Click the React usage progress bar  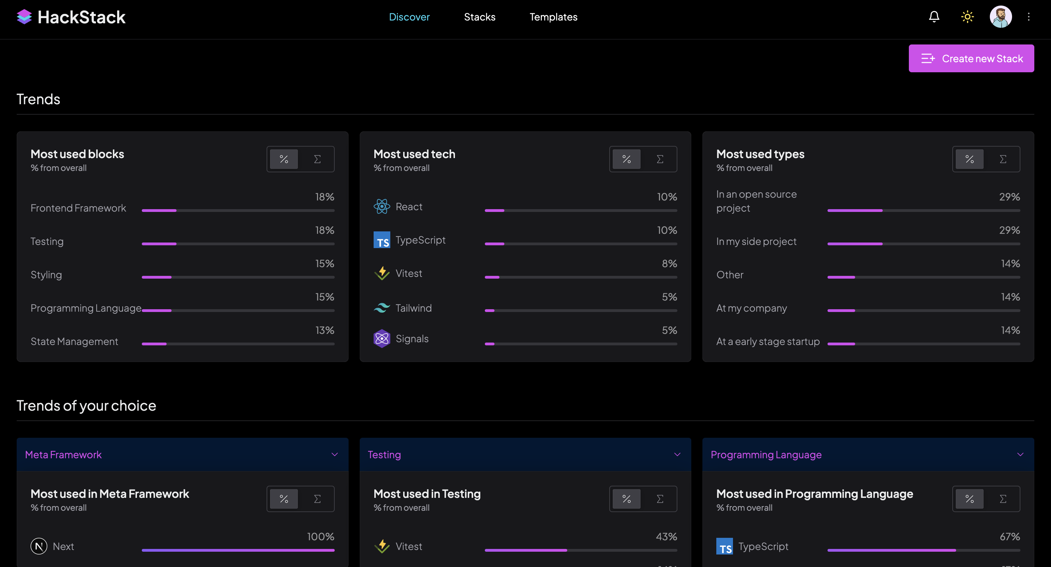tap(580, 211)
